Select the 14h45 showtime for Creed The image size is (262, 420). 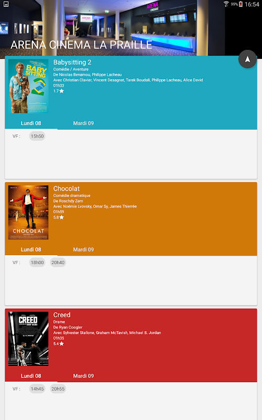37,389
